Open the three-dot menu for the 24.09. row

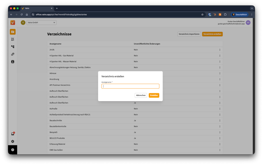point(220,50)
